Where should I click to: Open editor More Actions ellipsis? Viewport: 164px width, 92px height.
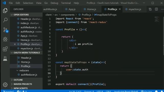tap(162, 9)
